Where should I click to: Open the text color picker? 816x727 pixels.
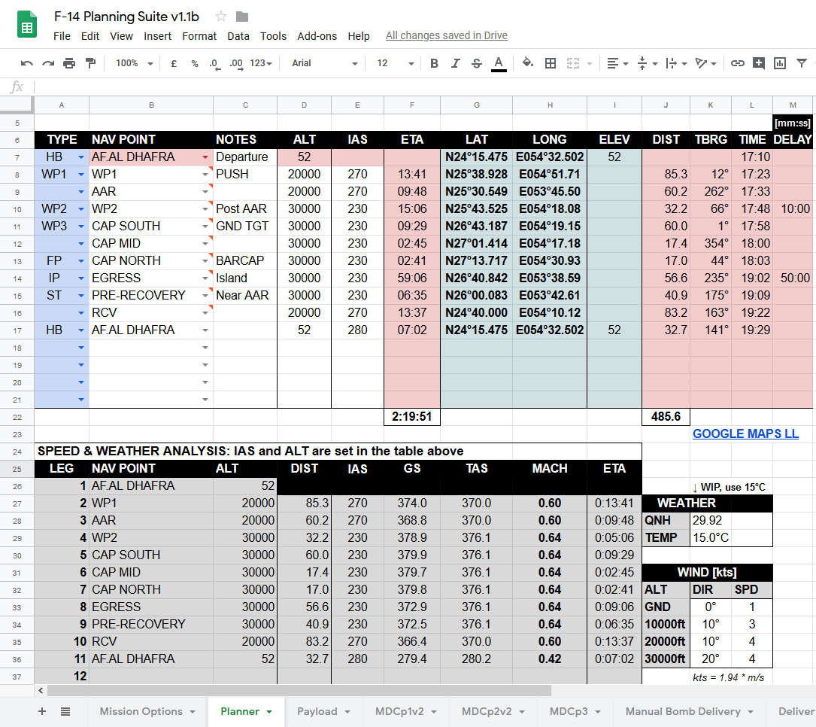[x=498, y=63]
